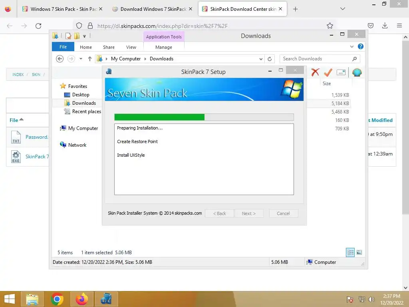
Task: Open the SkinPack installer taskbar icon
Action: click(x=106, y=299)
